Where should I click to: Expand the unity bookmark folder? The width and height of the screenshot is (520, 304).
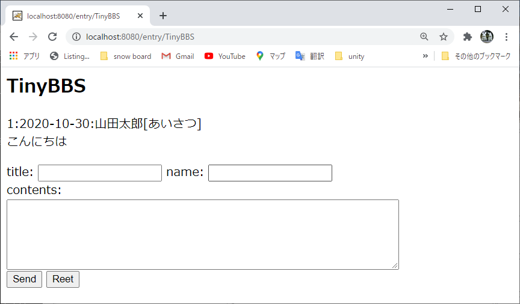coord(349,56)
